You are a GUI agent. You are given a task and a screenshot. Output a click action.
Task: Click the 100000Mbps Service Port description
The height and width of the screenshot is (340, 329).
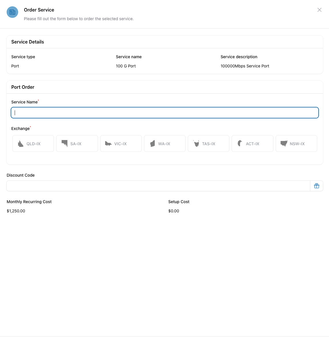click(x=245, y=66)
